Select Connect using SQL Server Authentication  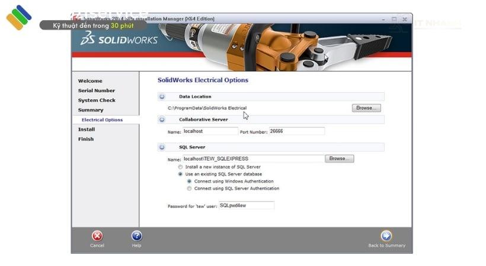pyautogui.click(x=189, y=189)
